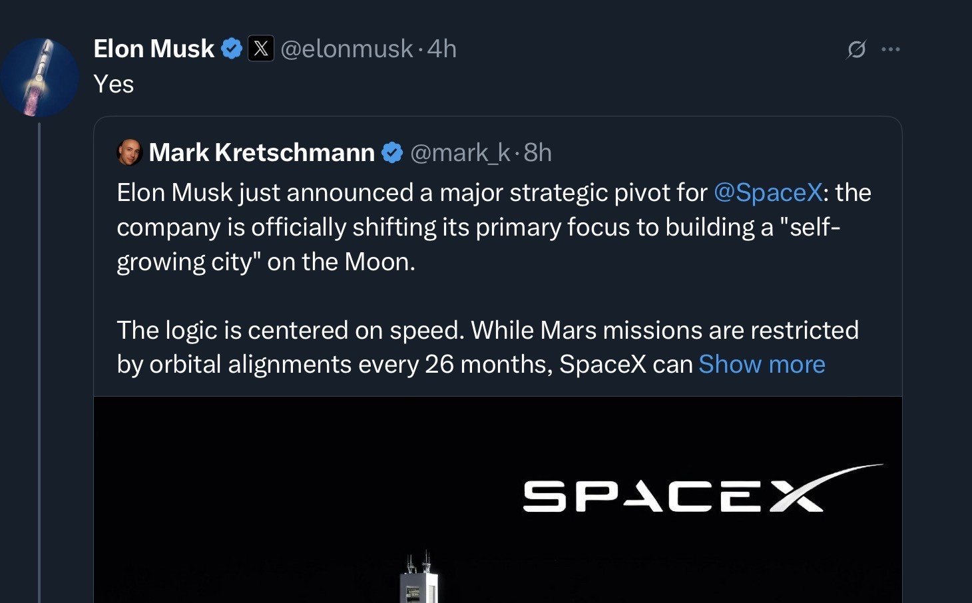Click Mark Kretschmann's small profile photo

[x=129, y=152]
